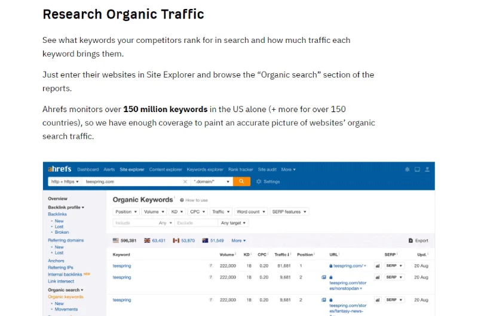
Task: Open the Any match dropdown in Include field
Action: click(x=166, y=223)
